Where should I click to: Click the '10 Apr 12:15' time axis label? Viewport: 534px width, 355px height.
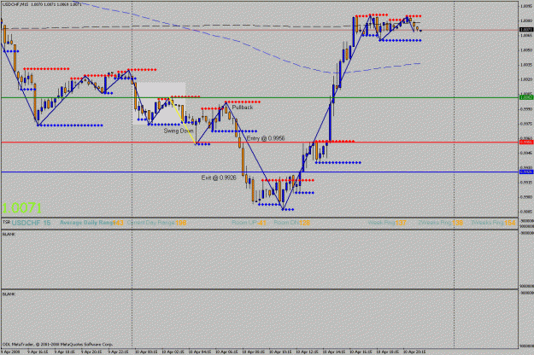308,352
